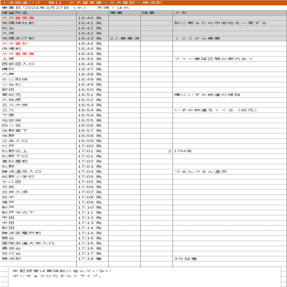Select the 桜台 stop row

point(143,28)
